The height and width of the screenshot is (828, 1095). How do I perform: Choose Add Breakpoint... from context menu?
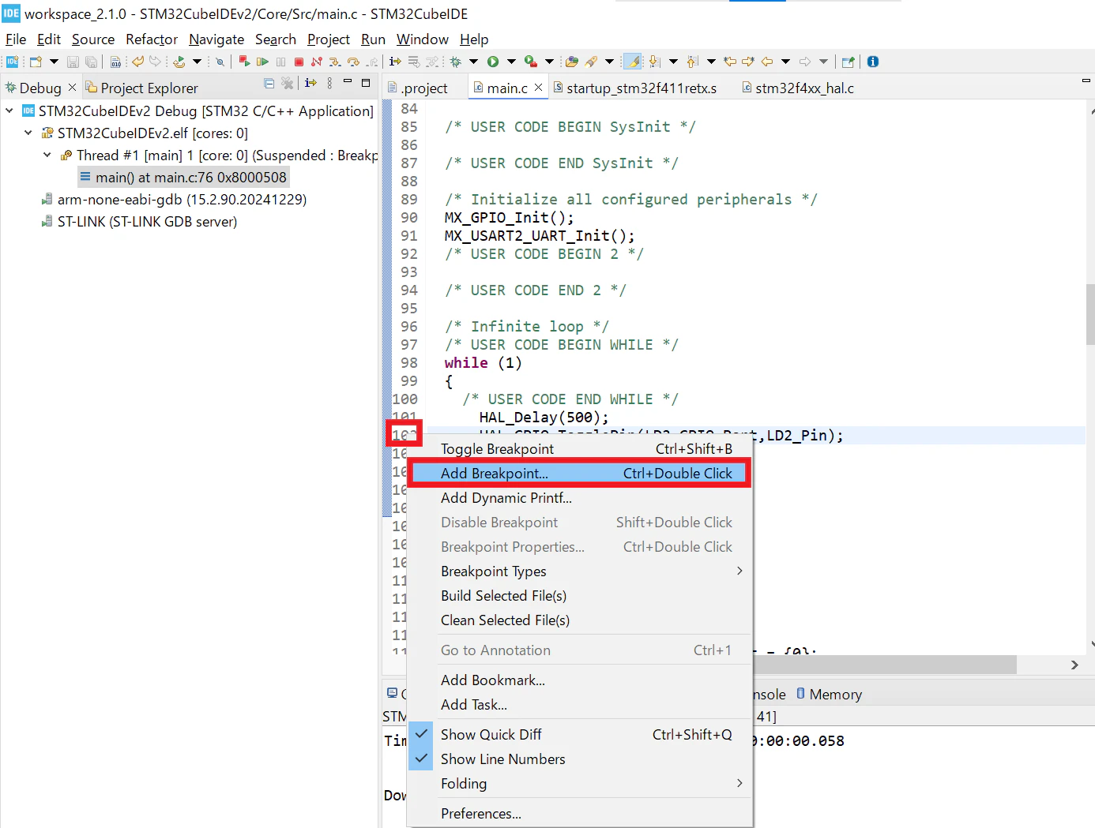[x=580, y=473]
